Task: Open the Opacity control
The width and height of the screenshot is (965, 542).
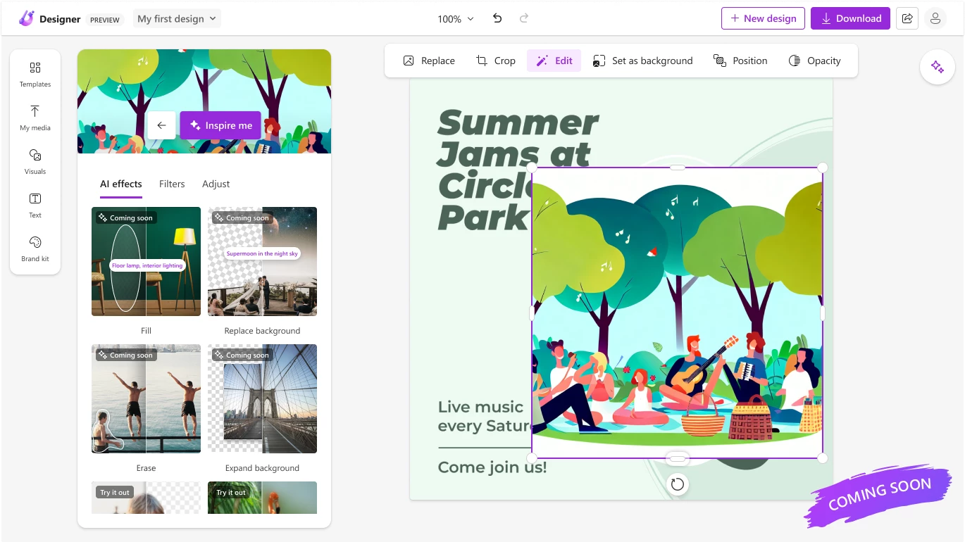Action: (x=815, y=61)
